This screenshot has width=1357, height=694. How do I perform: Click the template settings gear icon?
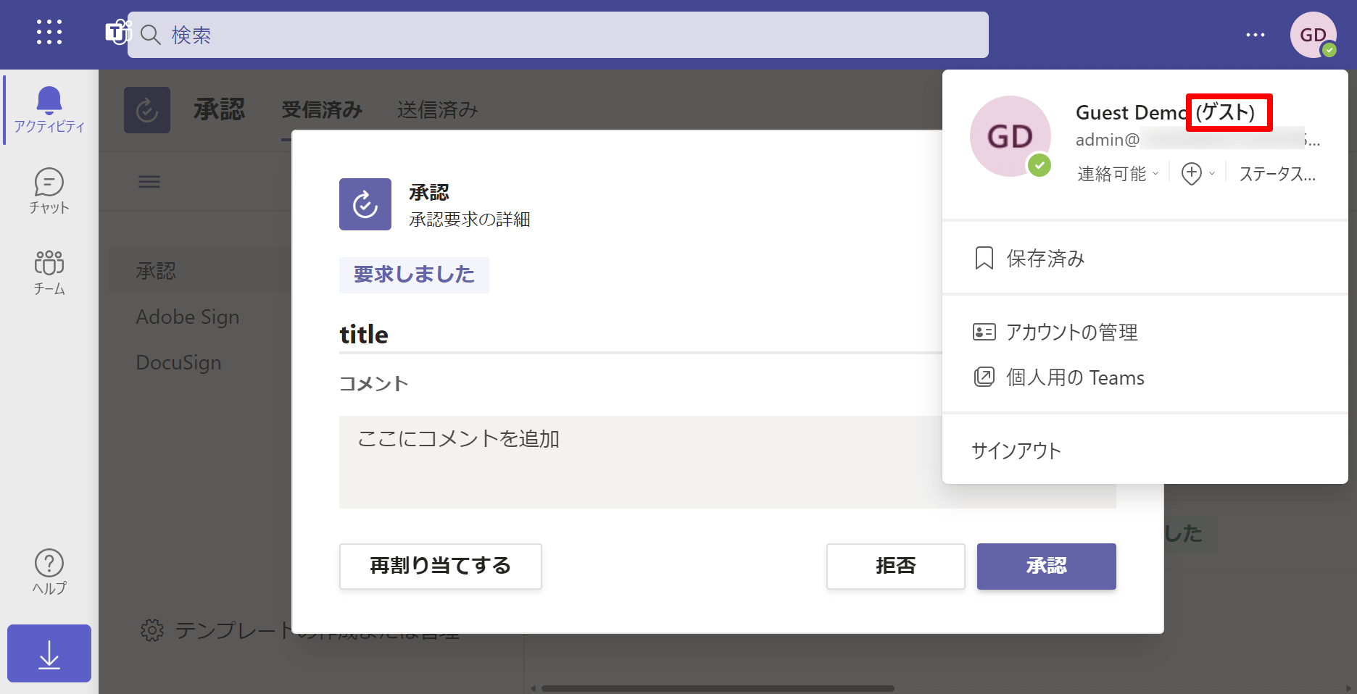click(152, 630)
